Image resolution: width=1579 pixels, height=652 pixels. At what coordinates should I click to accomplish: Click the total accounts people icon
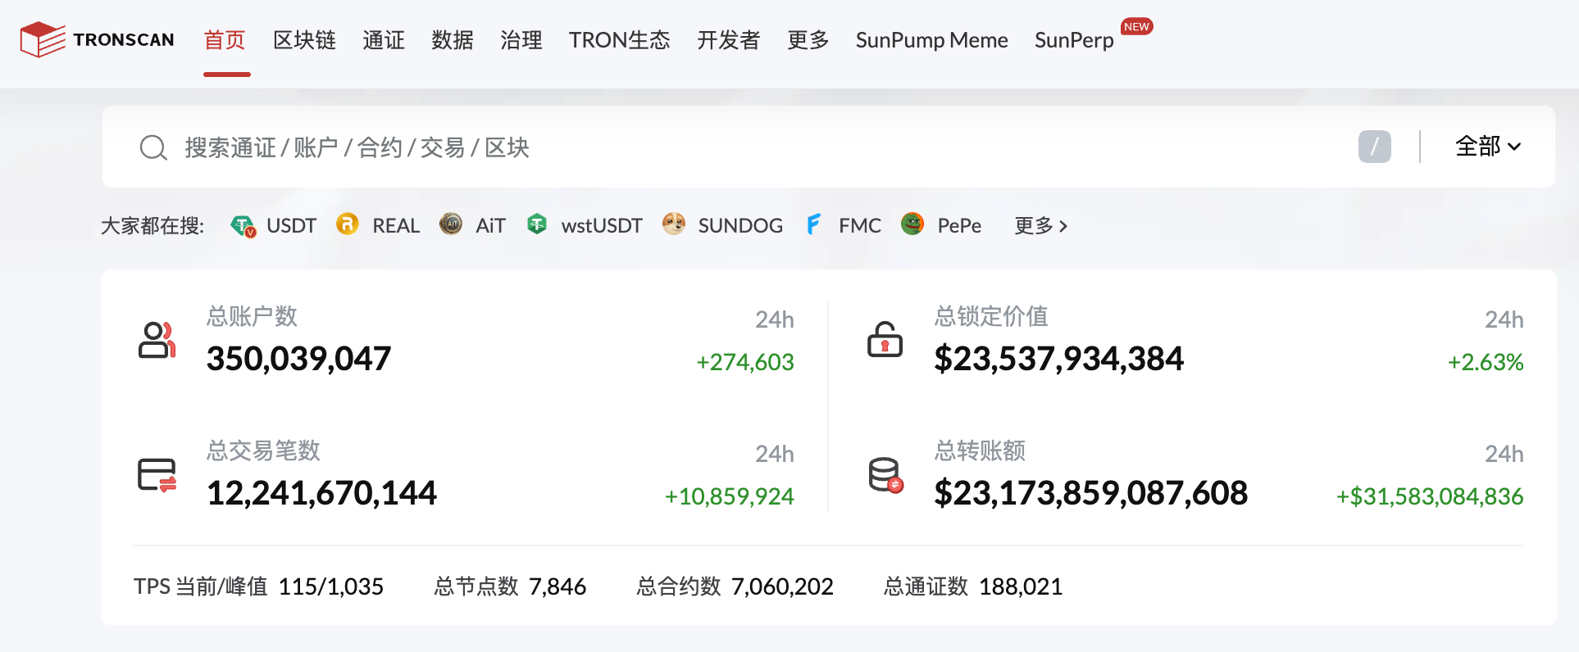pos(157,340)
